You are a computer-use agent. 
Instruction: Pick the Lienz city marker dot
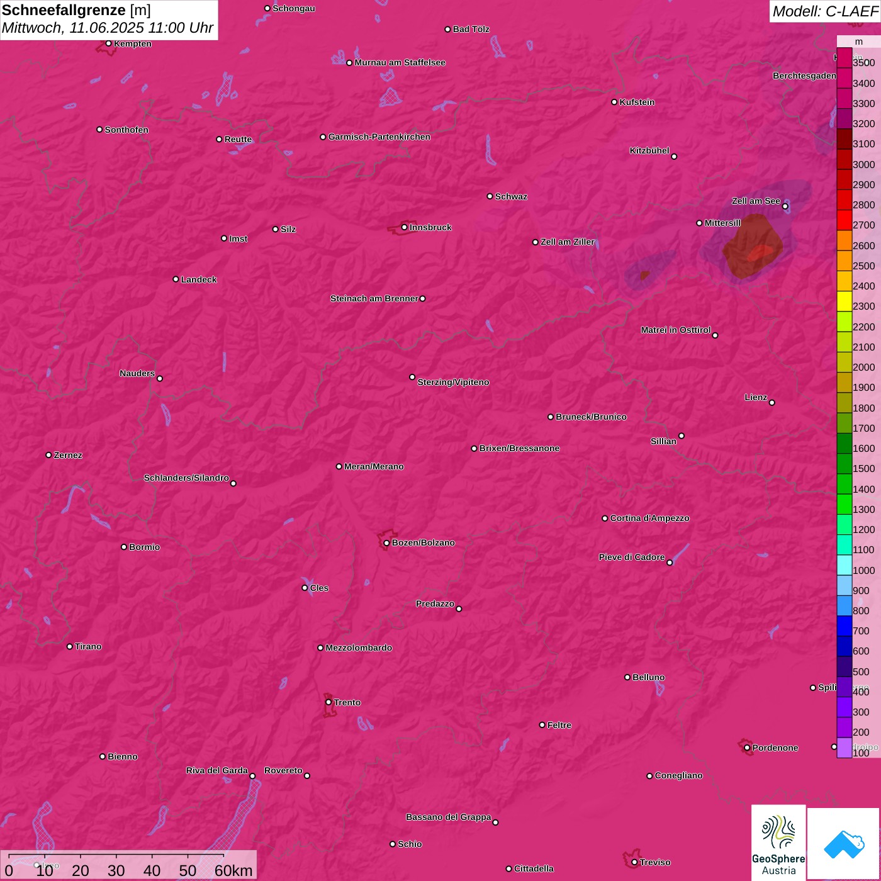(772, 403)
